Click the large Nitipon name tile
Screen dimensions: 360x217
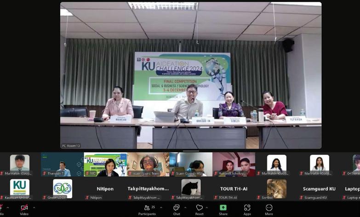tap(105, 189)
